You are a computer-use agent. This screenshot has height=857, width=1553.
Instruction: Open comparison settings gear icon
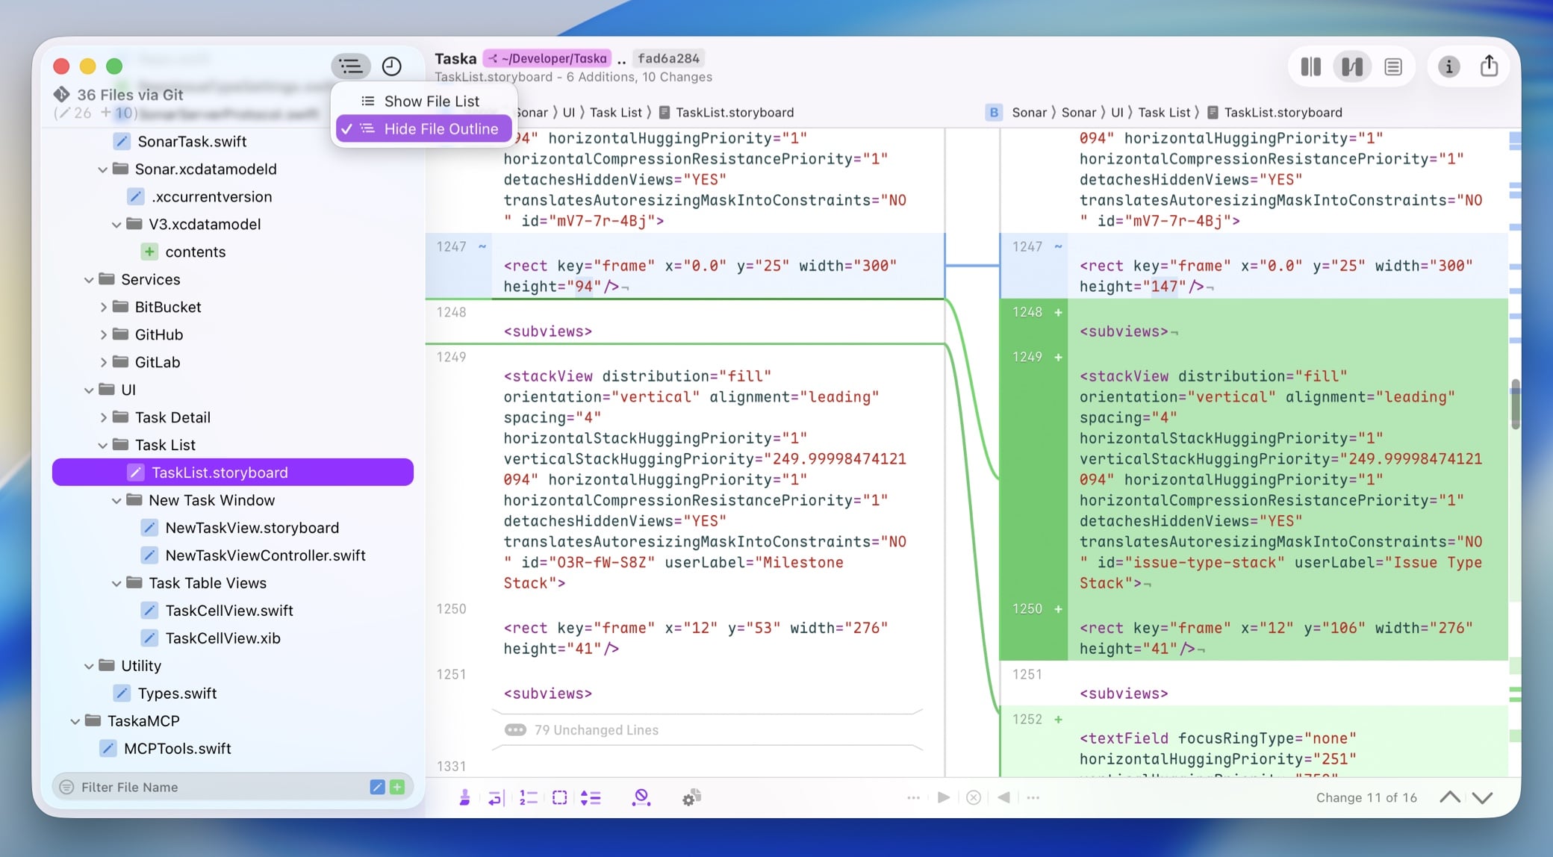[x=691, y=798]
